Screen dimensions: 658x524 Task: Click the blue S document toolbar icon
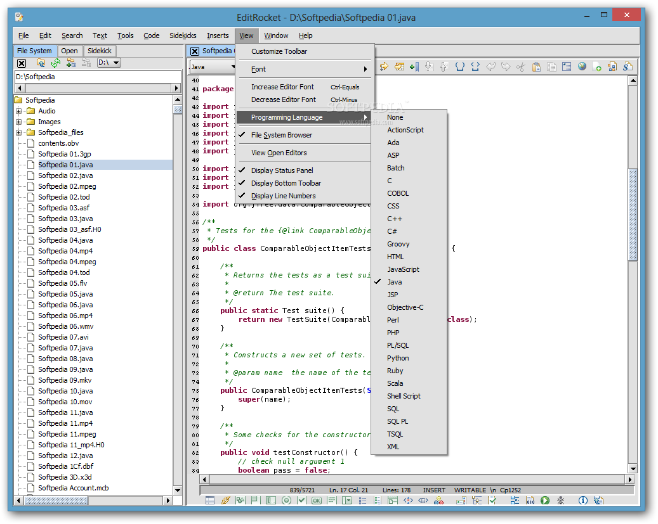pos(628,67)
